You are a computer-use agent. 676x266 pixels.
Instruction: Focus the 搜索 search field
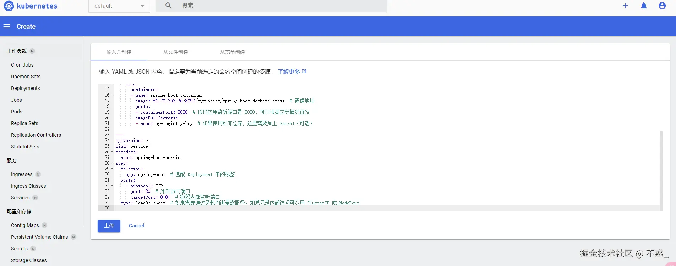pyautogui.click(x=272, y=6)
